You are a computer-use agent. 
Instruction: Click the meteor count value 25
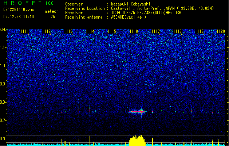[53, 17]
